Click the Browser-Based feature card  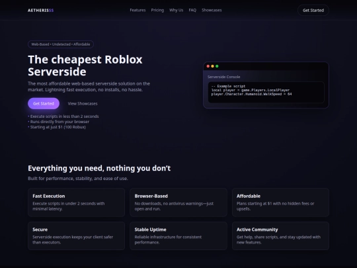coord(178,202)
